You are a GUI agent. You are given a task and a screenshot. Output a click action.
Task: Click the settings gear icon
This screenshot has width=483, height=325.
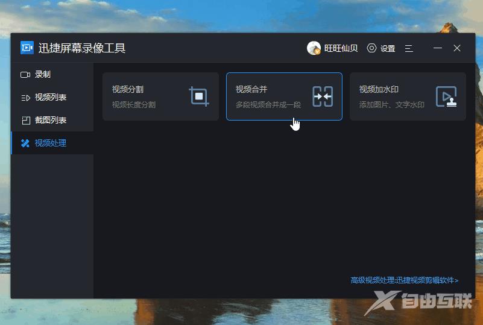pos(371,48)
